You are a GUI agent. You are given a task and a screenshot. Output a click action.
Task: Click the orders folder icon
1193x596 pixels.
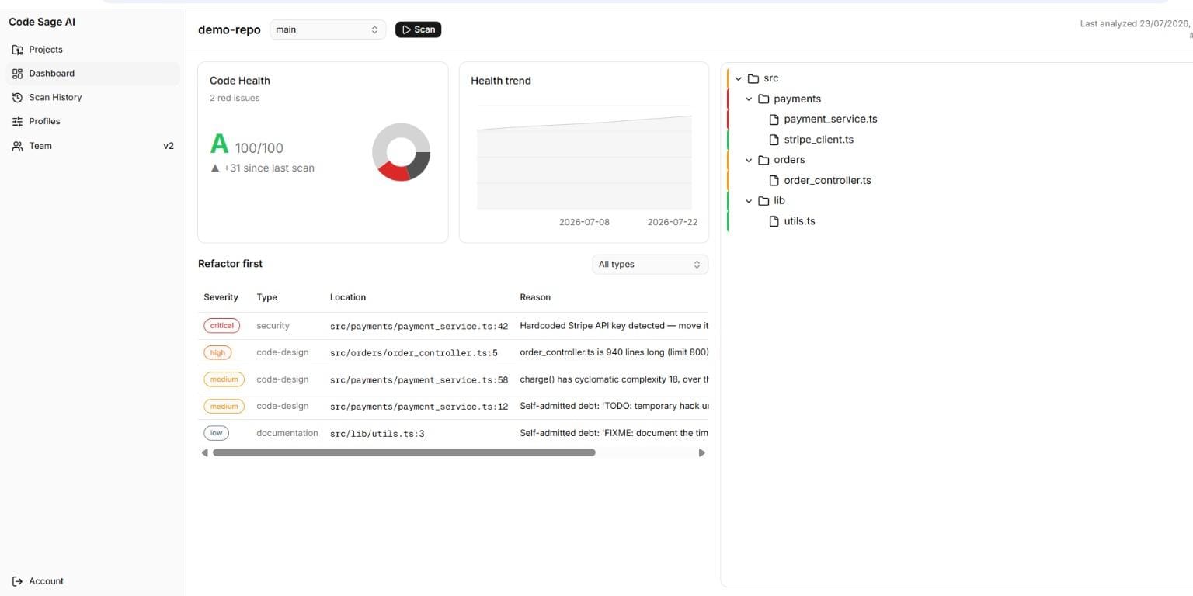(763, 160)
